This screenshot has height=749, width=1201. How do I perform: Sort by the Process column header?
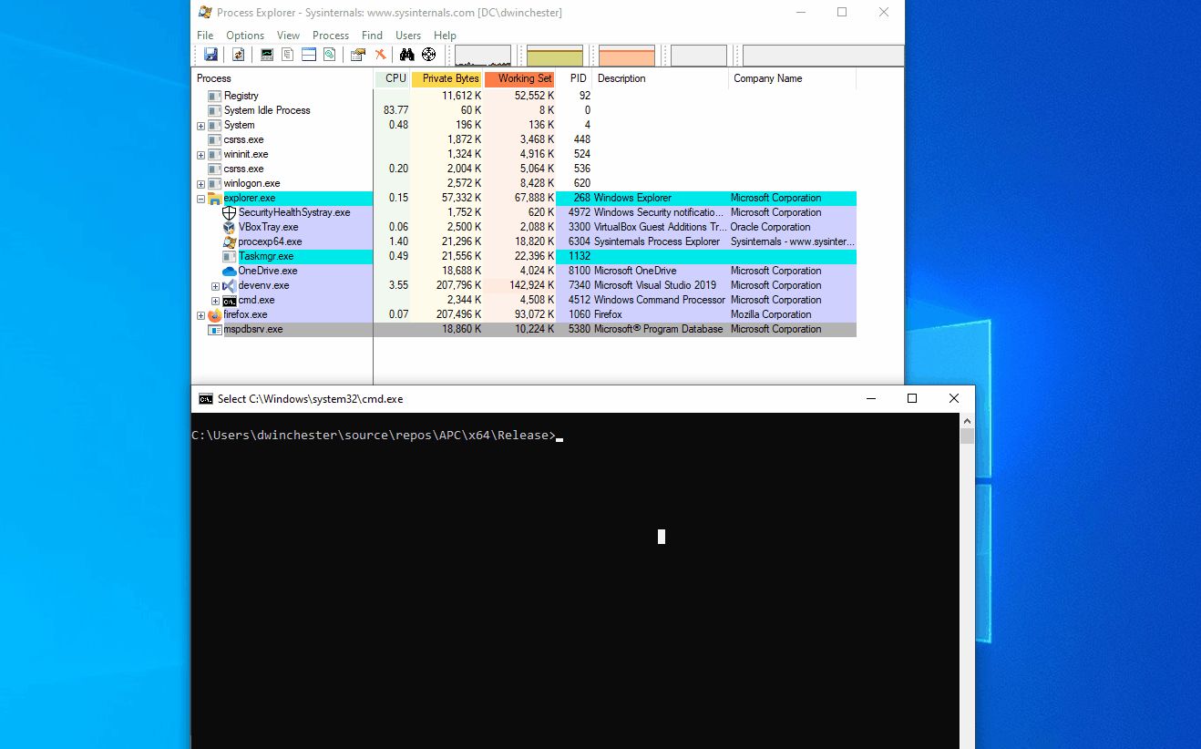pyautogui.click(x=282, y=78)
